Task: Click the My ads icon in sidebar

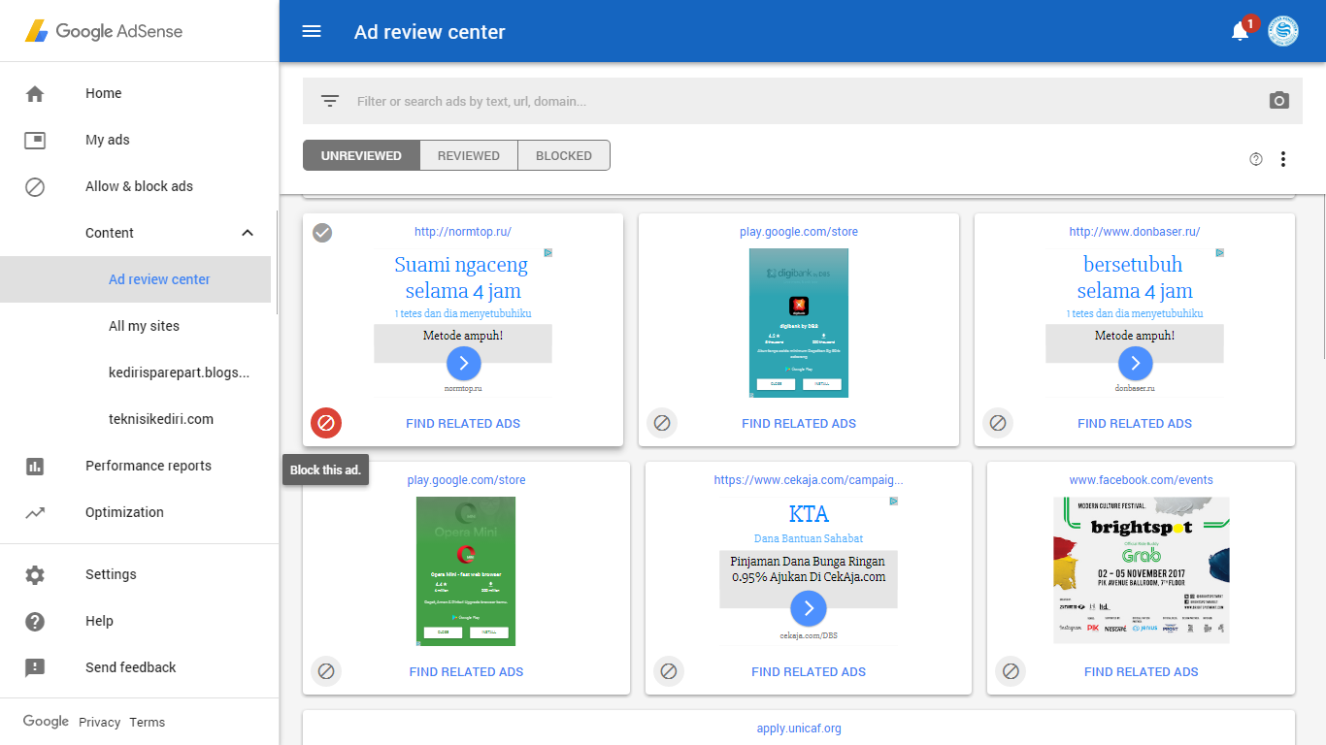Action: (x=35, y=140)
